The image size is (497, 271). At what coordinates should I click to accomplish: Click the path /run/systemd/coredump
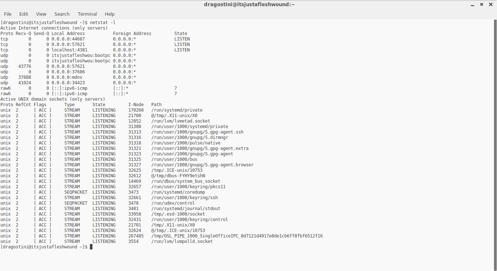[x=178, y=192]
